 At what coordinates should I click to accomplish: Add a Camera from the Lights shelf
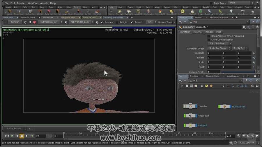click(111, 12)
